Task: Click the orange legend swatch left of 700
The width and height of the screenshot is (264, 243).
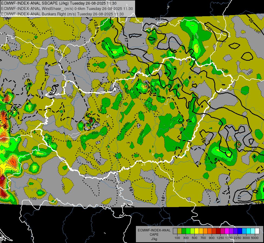Action: click(x=205, y=231)
